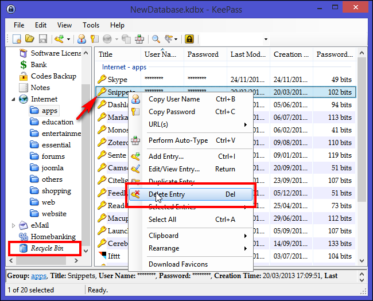Click the Add Entry key toolbar icon
The image size is (373, 301).
tap(59, 39)
